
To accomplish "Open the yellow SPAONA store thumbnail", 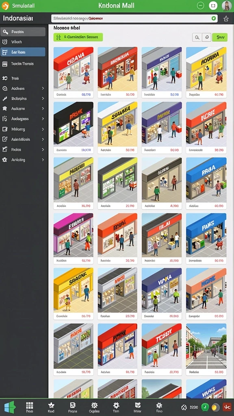I will [x=74, y=290].
